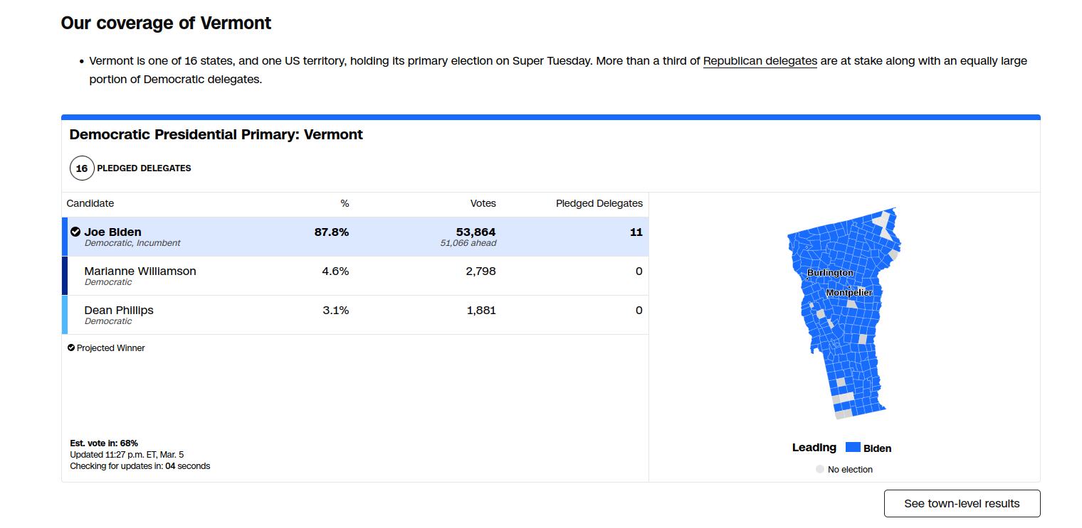Viewport: 1082px width, 528px height.
Task: Click the percent column header
Action: coord(345,203)
